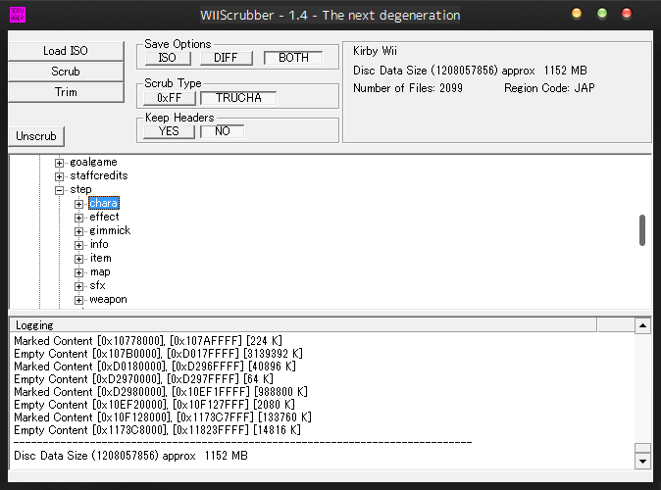Click the log scrollbar thumb

point(642,448)
